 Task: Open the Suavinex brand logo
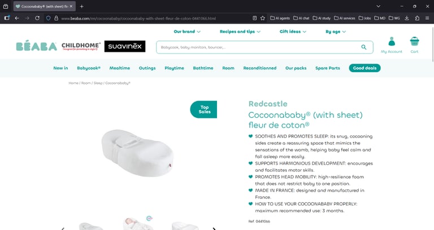point(125,46)
